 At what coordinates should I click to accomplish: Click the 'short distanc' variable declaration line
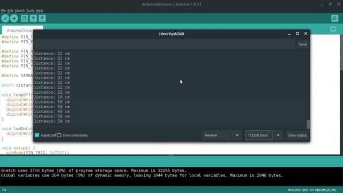pyautogui.click(x=17, y=85)
